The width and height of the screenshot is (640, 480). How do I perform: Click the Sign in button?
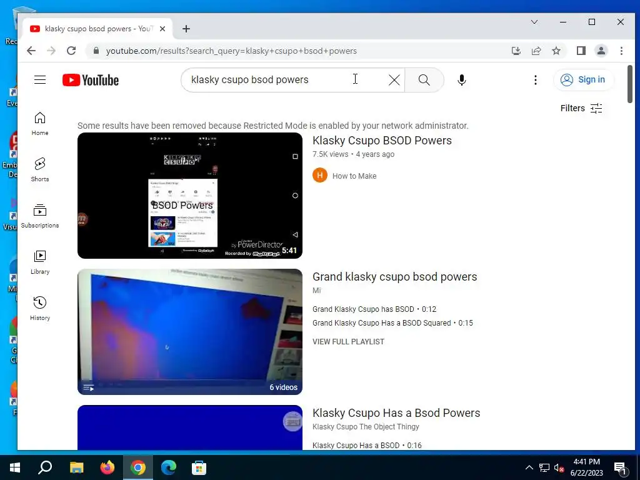[583, 79]
